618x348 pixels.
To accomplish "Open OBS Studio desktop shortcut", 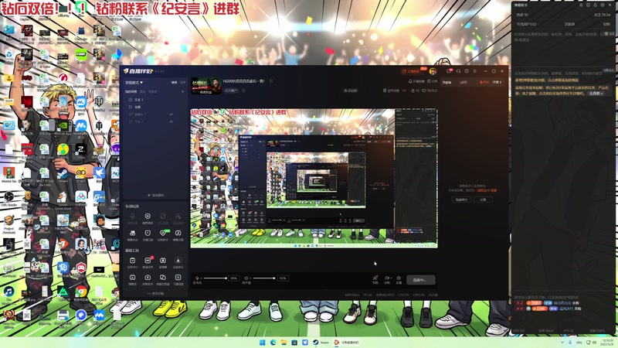I will pyautogui.click(x=8, y=199).
